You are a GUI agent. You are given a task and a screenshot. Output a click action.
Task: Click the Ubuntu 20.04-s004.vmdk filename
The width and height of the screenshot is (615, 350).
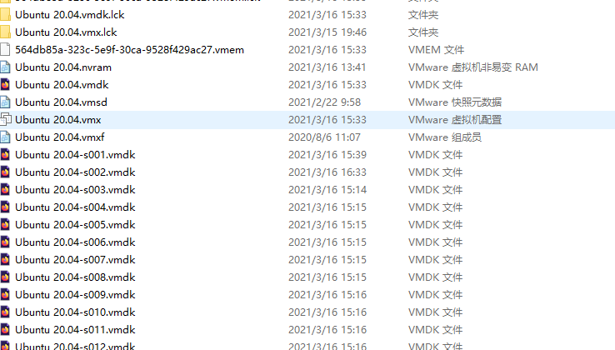(75, 207)
